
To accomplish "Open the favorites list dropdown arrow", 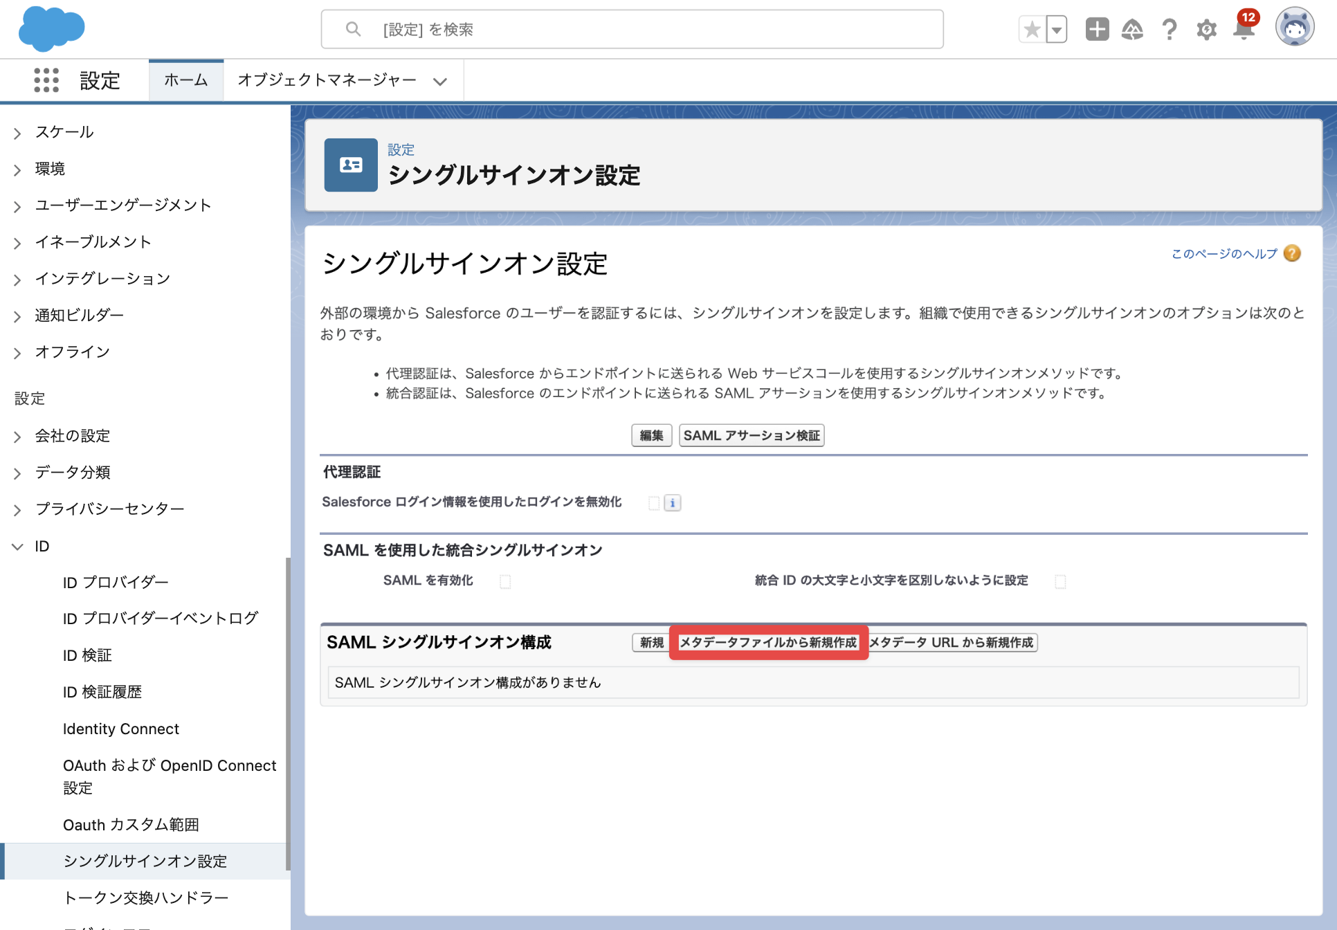I will tap(1057, 30).
